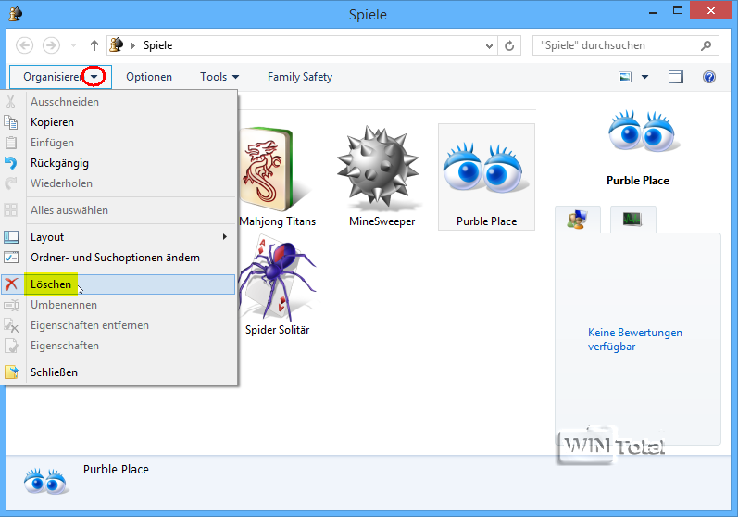738x517 pixels.
Task: Click the Forward navigation arrow
Action: pos(51,45)
